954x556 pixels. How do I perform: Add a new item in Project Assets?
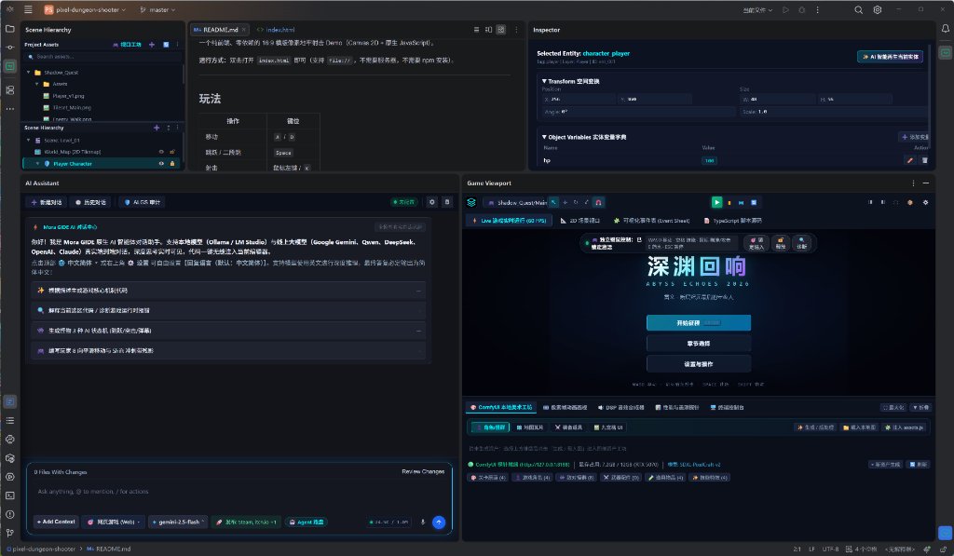pyautogui.click(x=152, y=45)
